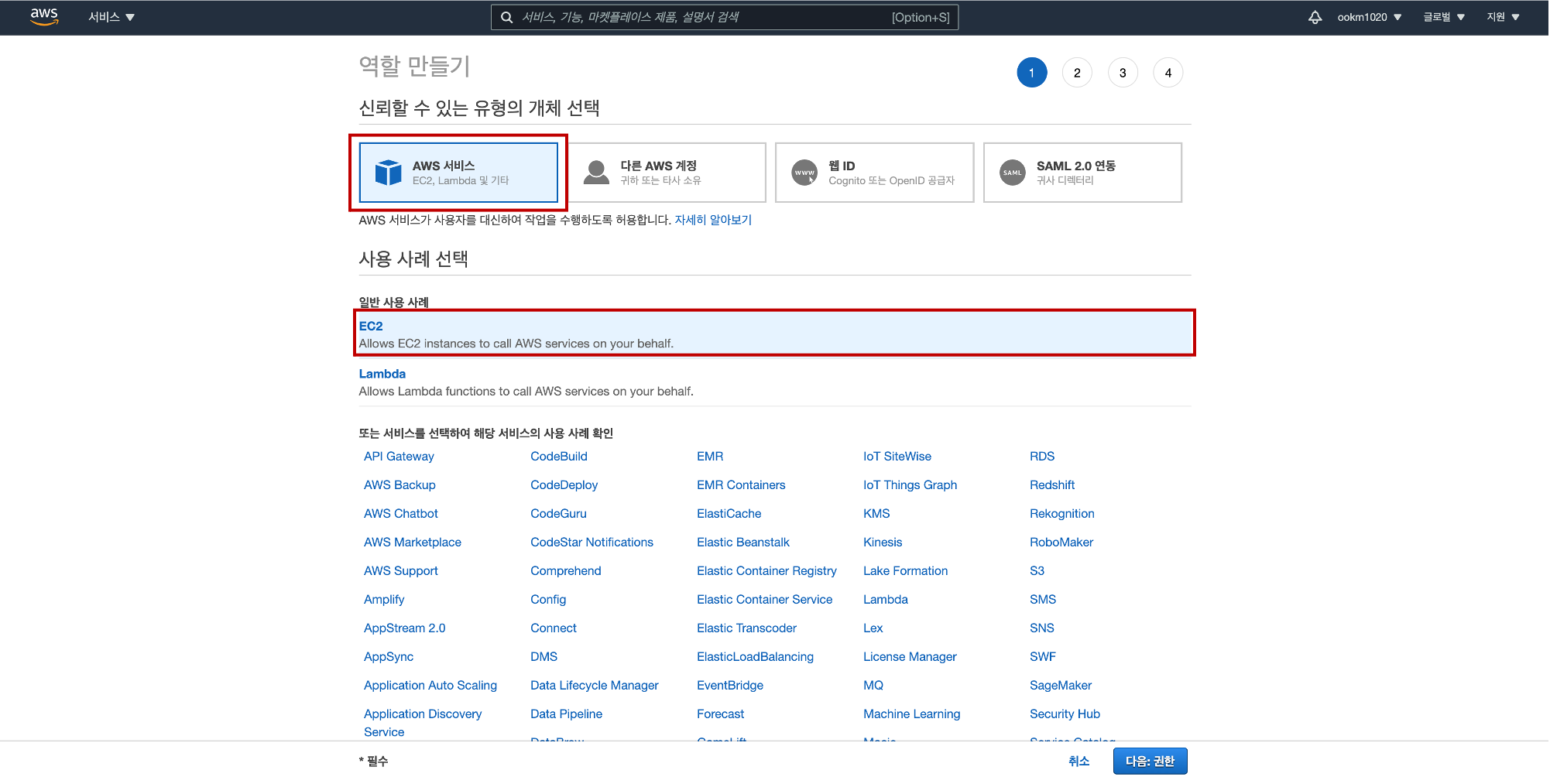Select the 다른 AWS 계정 entity card
Screen dimensions: 1550x777
[x=667, y=173]
